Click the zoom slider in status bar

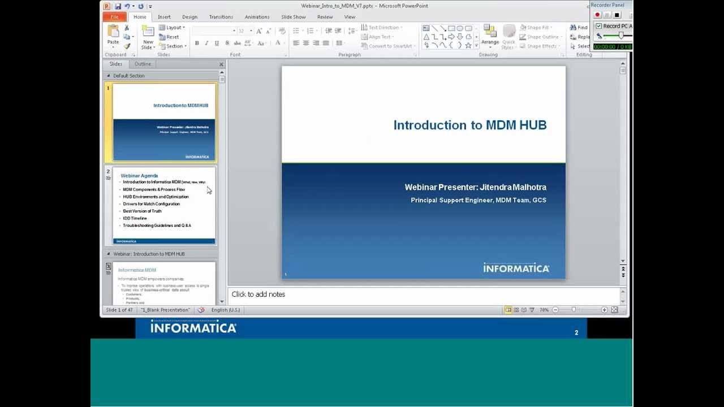pyautogui.click(x=574, y=310)
